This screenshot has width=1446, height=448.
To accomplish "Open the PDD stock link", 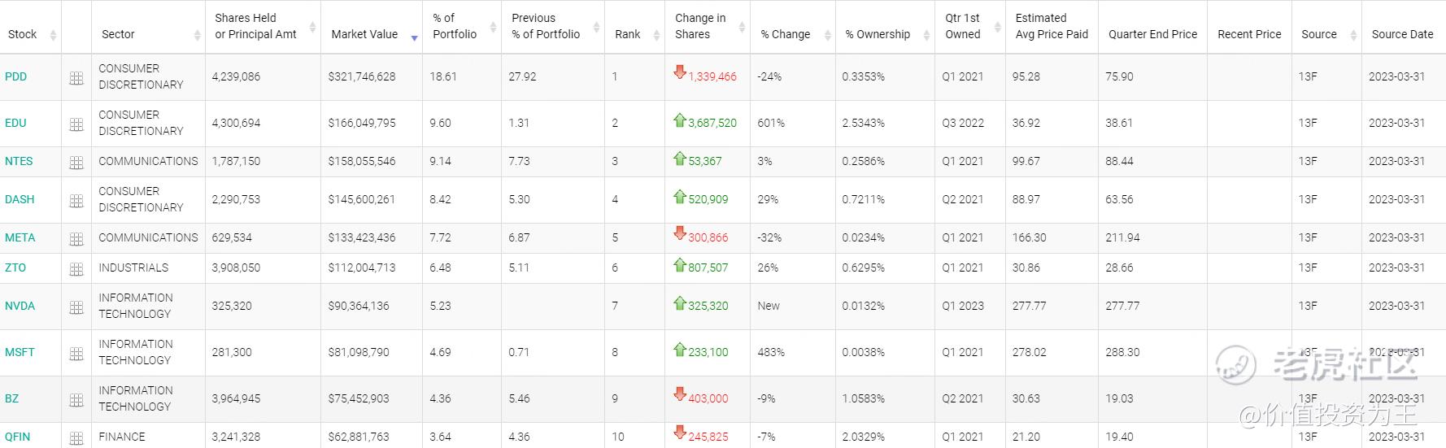I will click(x=16, y=76).
